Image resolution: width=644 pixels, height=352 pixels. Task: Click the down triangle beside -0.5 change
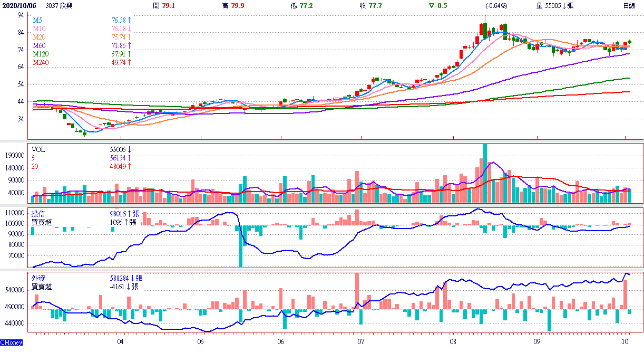(432, 6)
